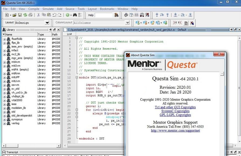241x156 pixels.
Task: Click the Step Out up-arrow icon
Action: [167, 15]
